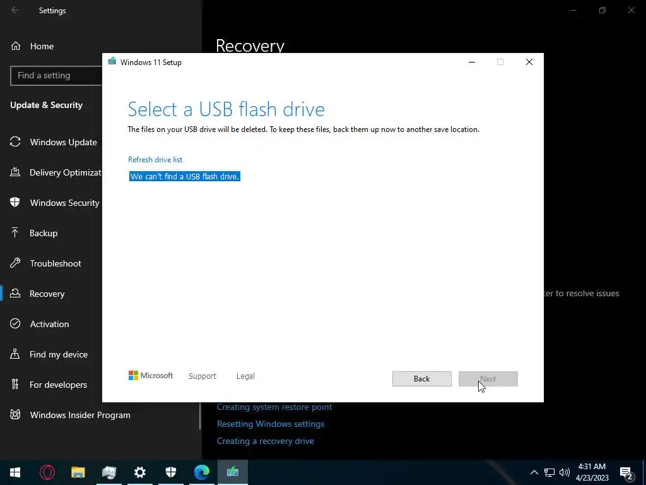
Task: Click the Find my device person icon
Action: [15, 354]
